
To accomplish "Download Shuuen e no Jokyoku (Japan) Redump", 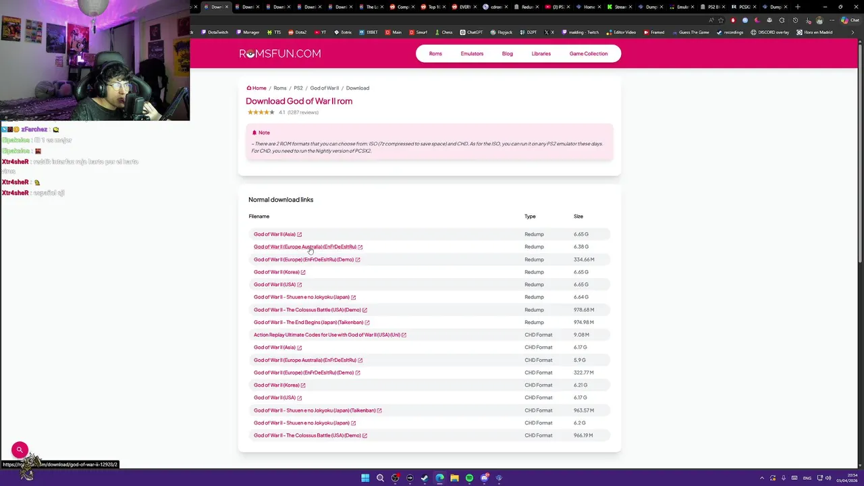I will [x=302, y=297].
